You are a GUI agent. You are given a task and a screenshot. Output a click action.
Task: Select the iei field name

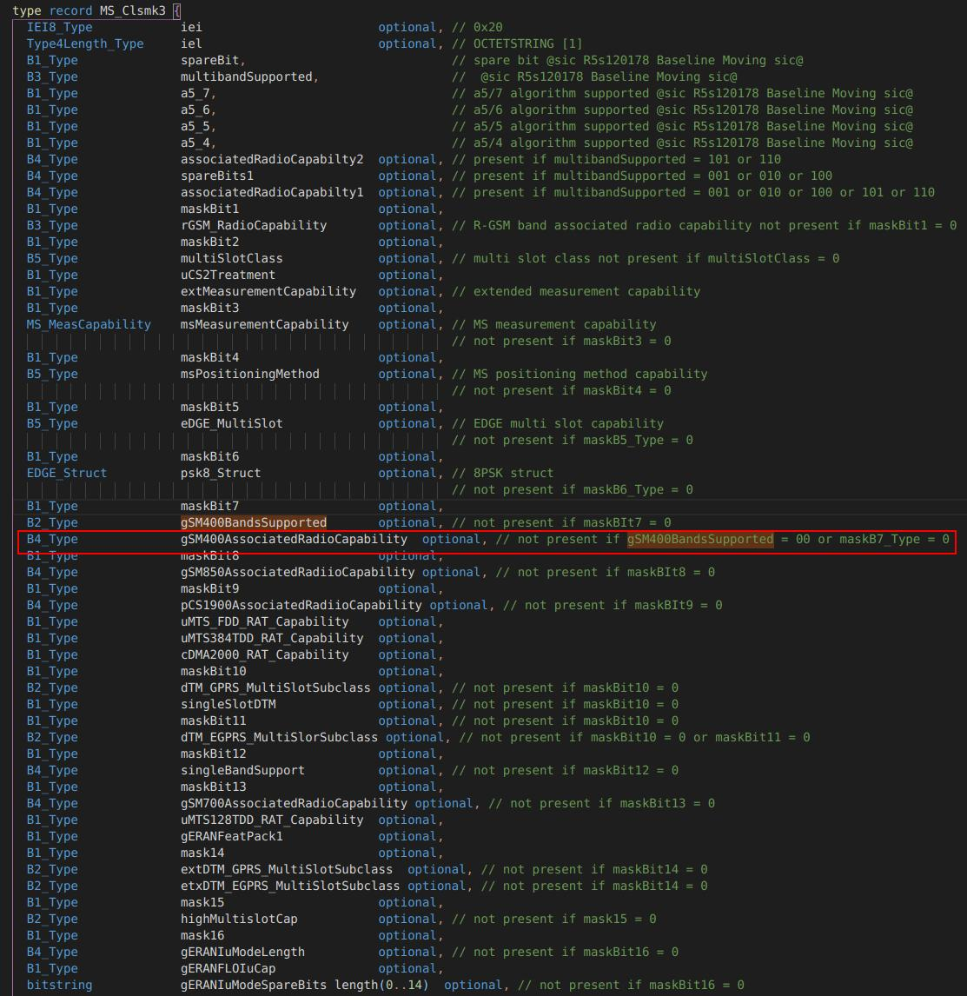(191, 27)
